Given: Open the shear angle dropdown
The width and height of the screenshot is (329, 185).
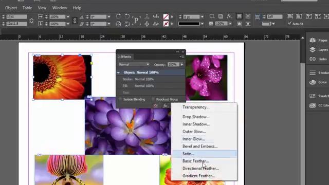Looking at the screenshot, I should (109, 24).
